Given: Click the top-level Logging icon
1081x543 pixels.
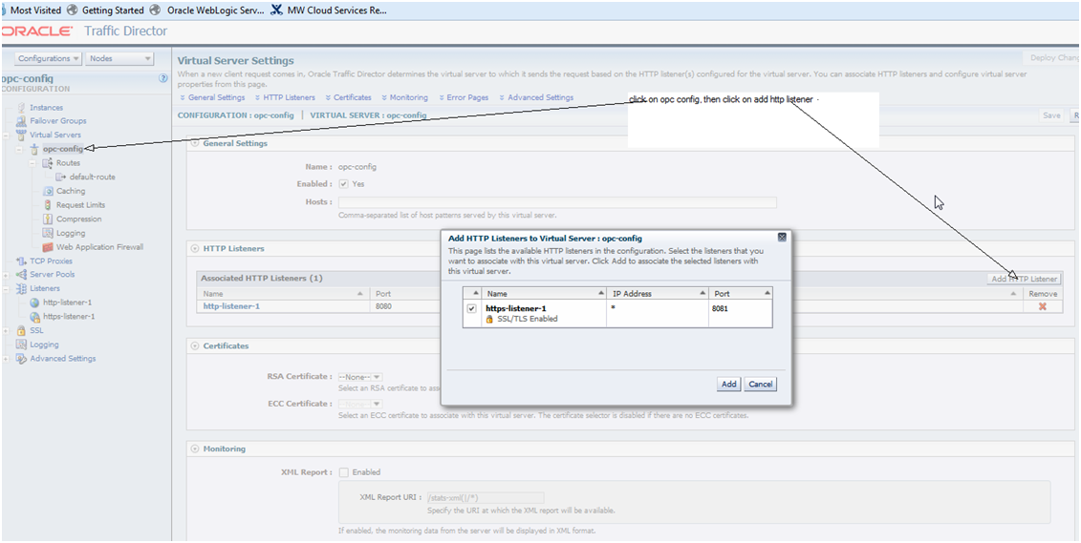Looking at the screenshot, I should (x=21, y=345).
